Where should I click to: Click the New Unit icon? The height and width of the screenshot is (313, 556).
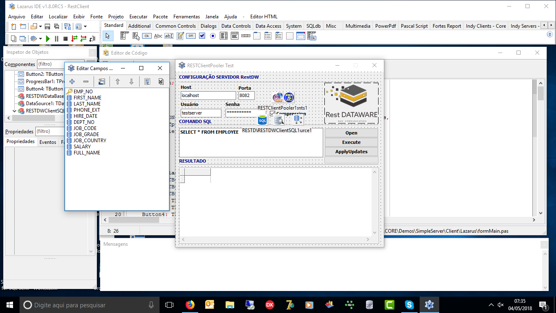pyautogui.click(x=14, y=26)
